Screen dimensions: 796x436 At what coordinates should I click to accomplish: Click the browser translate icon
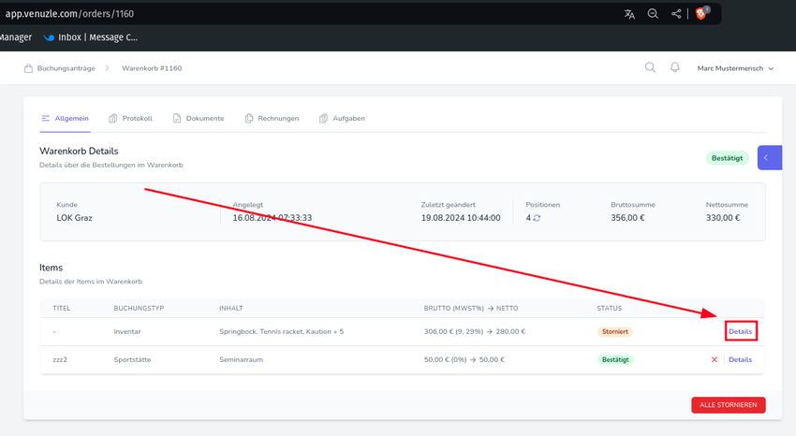coord(629,14)
